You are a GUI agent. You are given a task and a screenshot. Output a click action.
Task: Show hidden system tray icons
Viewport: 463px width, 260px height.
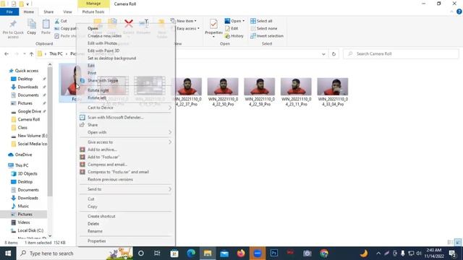pyautogui.click(x=378, y=253)
